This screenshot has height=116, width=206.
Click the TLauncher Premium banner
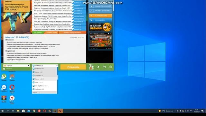click(100, 27)
